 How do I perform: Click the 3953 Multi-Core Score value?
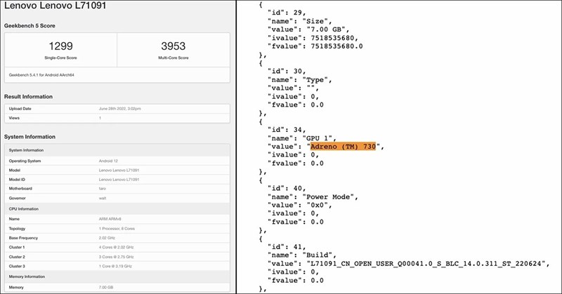(173, 44)
